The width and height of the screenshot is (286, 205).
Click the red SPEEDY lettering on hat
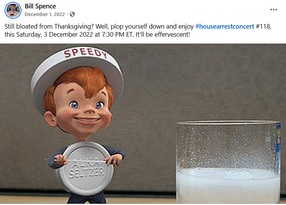[86, 53]
